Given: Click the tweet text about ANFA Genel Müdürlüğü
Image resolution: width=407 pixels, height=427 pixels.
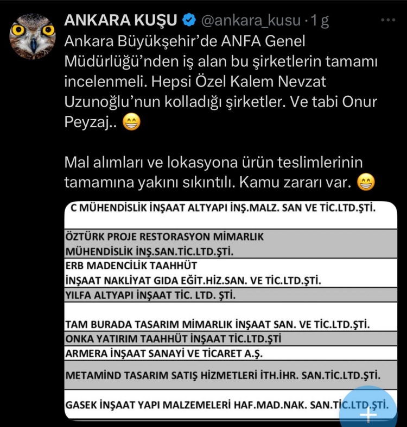Looking at the screenshot, I should pos(221,82).
